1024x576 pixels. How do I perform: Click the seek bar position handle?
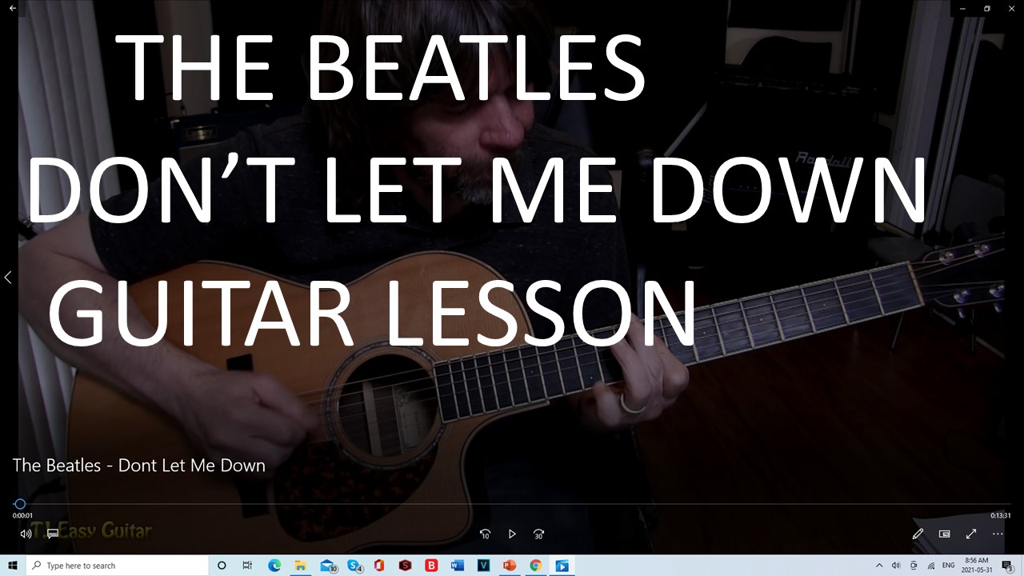20,504
